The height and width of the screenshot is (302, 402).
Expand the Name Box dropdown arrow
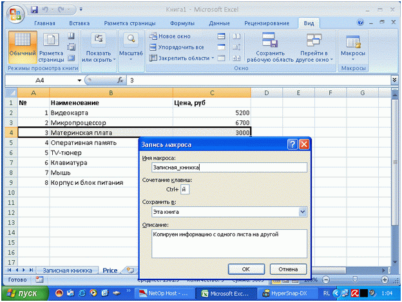coord(79,80)
